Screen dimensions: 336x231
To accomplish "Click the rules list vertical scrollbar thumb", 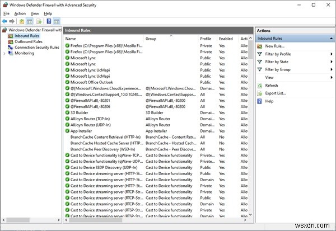I will [250, 50].
